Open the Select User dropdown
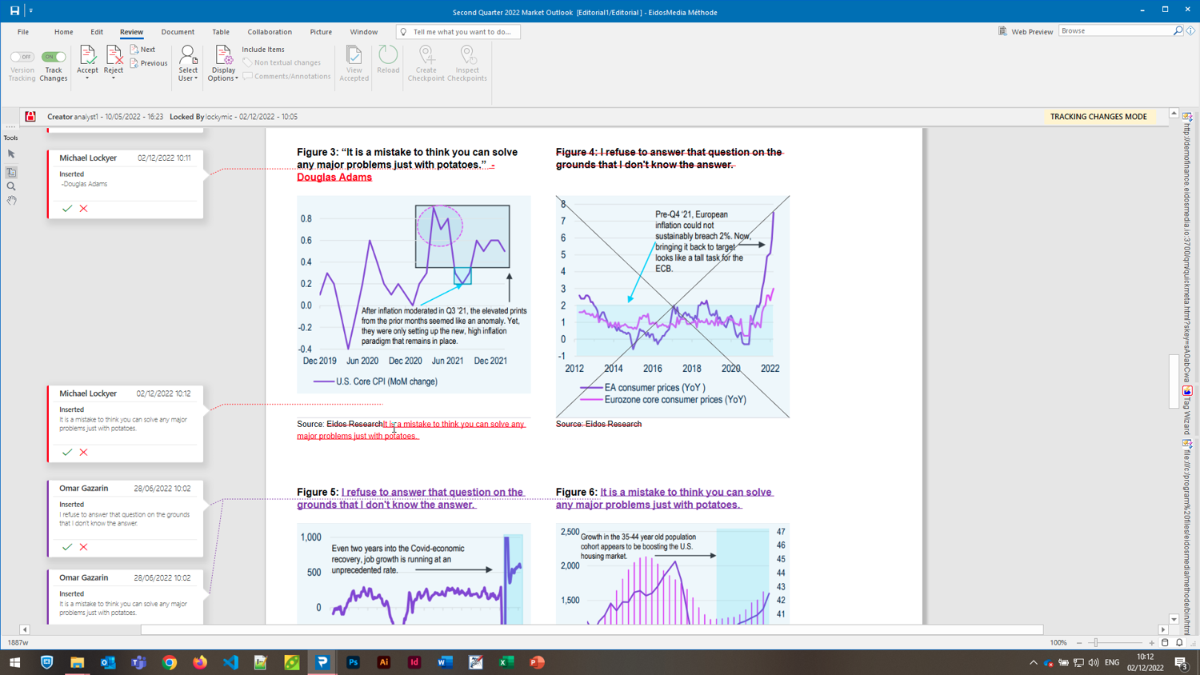 [188, 63]
